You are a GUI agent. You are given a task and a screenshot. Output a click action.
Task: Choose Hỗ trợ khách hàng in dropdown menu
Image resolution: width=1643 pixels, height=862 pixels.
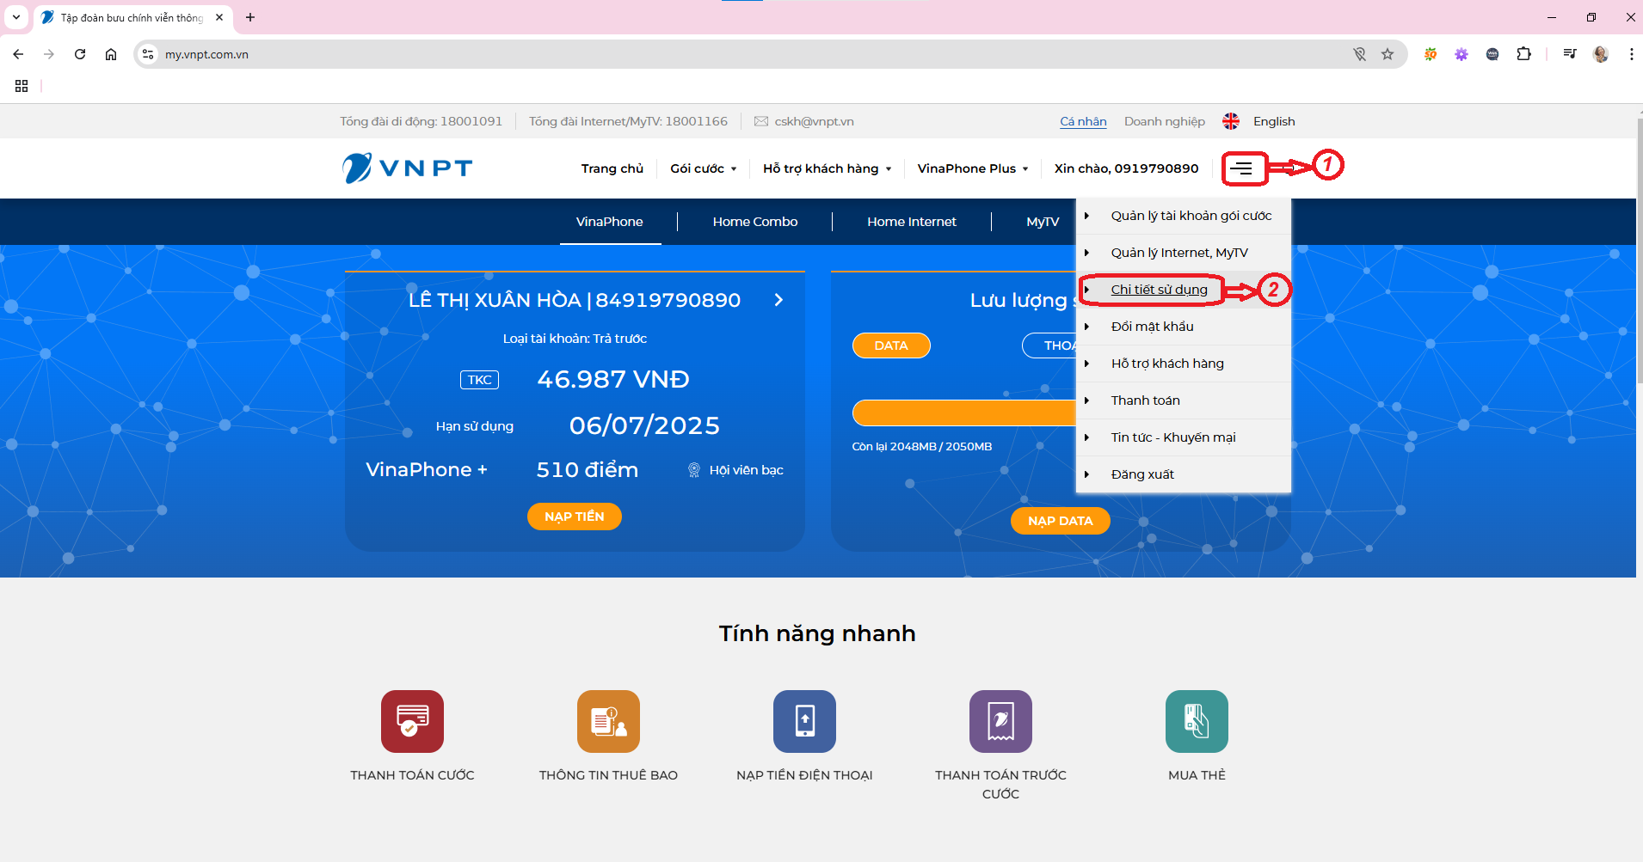pyautogui.click(x=1184, y=364)
